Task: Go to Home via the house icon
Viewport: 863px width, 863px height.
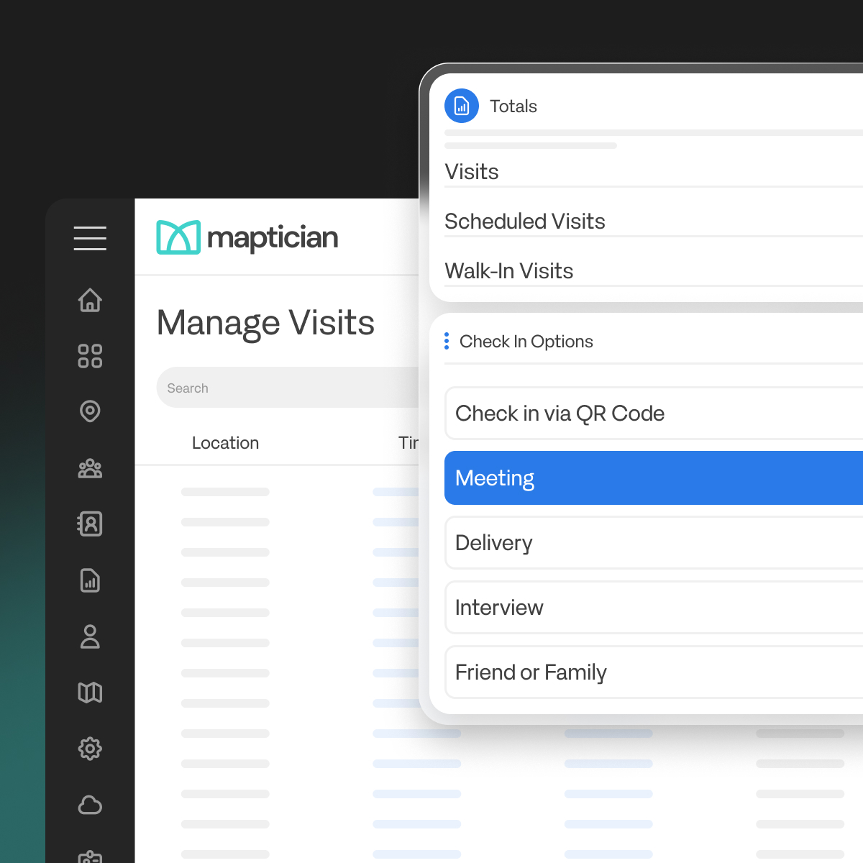Action: point(90,300)
